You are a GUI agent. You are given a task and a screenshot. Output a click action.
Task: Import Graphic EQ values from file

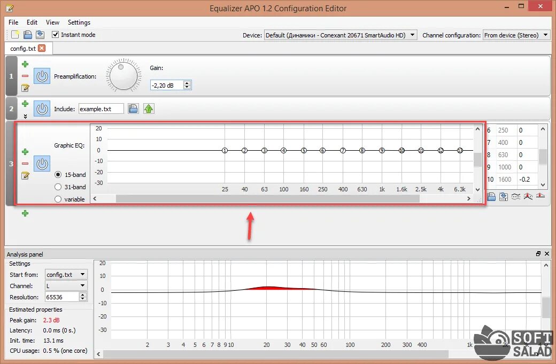pyautogui.click(x=491, y=196)
